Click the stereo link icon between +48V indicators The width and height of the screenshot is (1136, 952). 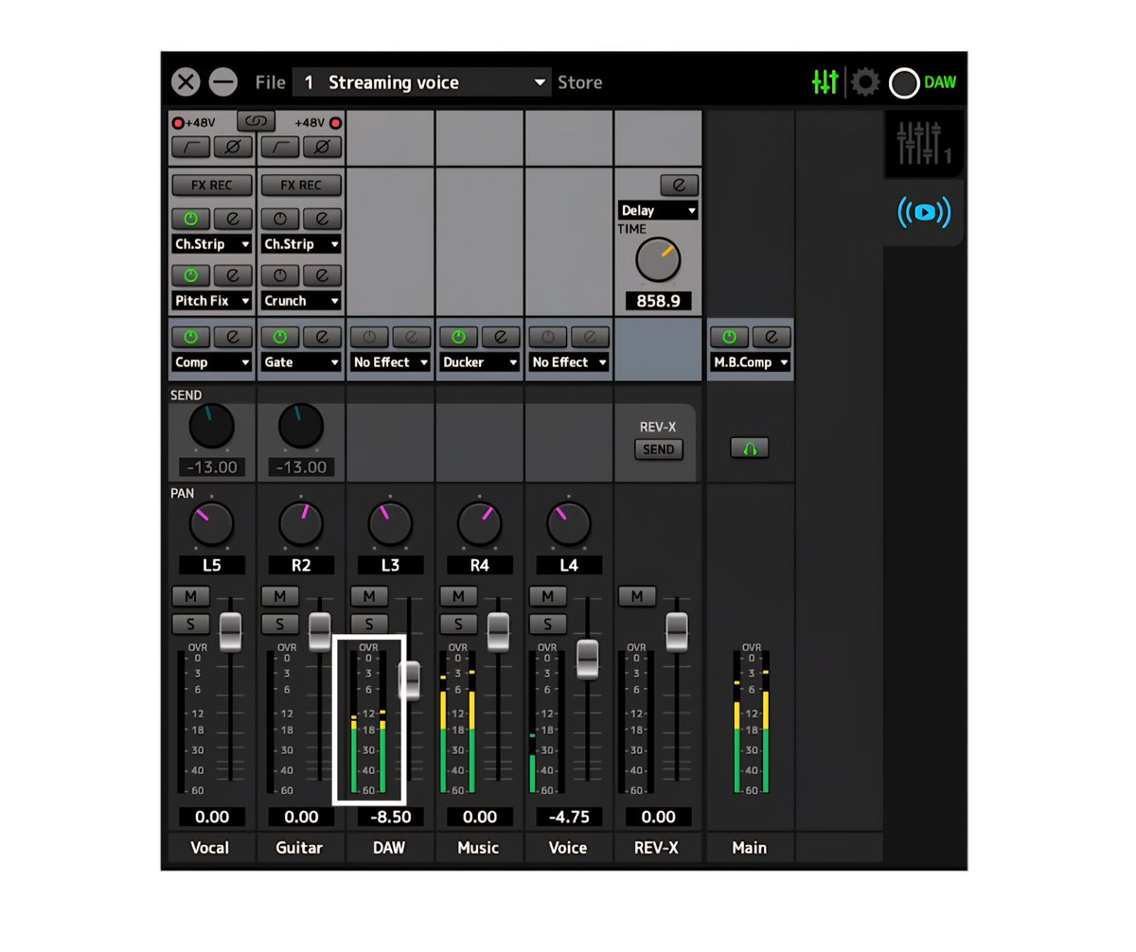point(256,121)
